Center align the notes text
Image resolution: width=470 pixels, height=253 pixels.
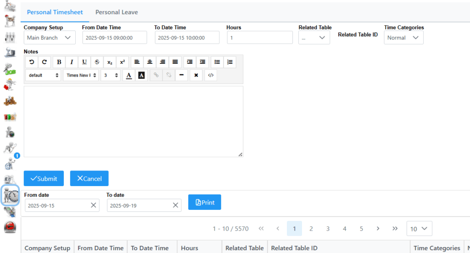point(150,62)
